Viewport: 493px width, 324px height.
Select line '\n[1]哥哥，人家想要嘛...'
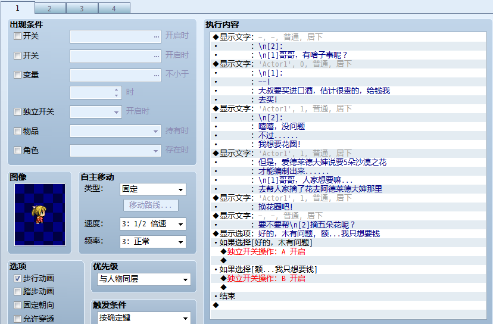(x=348, y=180)
